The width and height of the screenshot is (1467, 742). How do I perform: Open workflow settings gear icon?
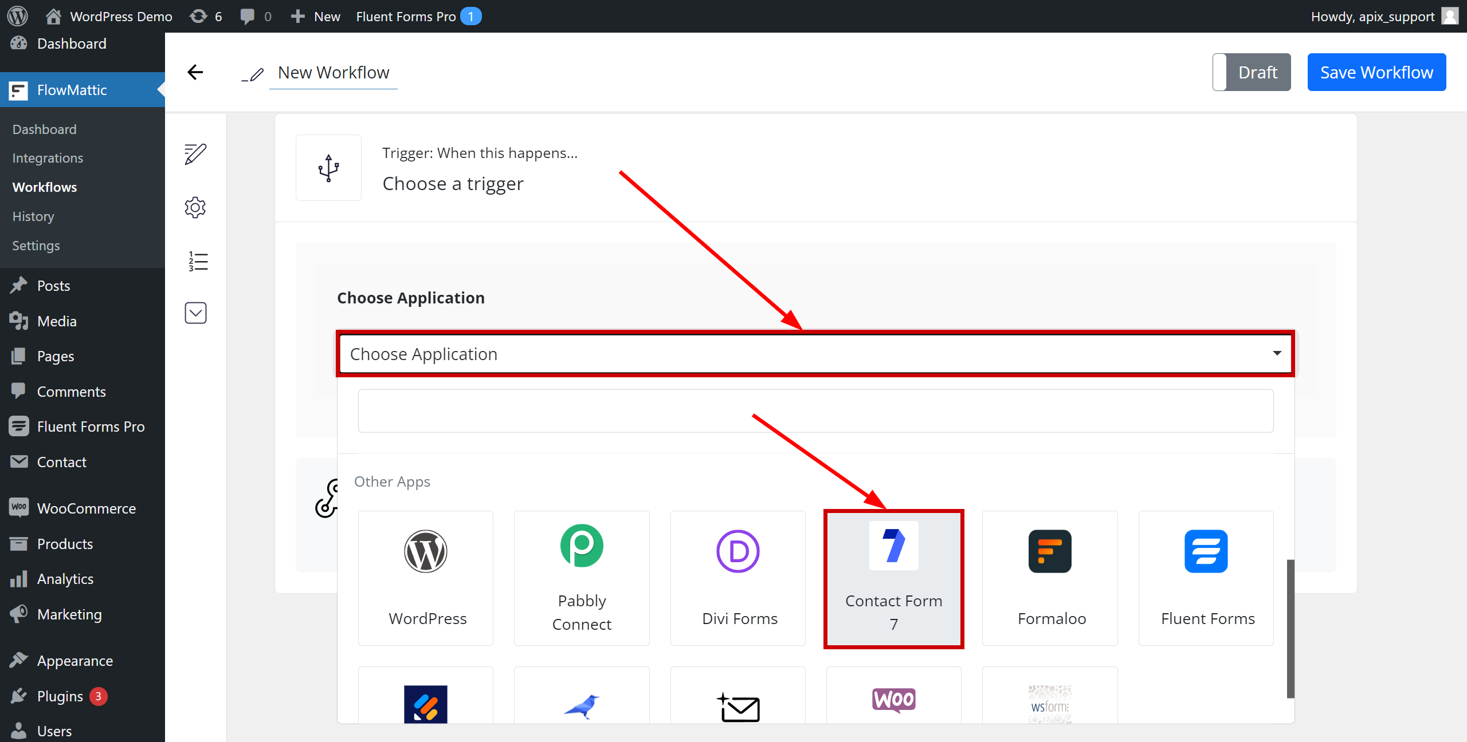[x=195, y=207]
